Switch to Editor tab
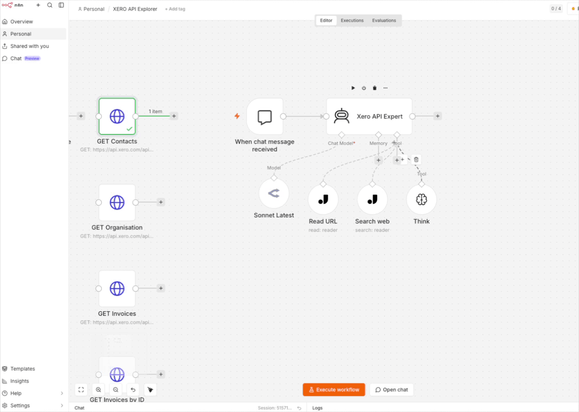This screenshot has height=412, width=579. tap(326, 20)
